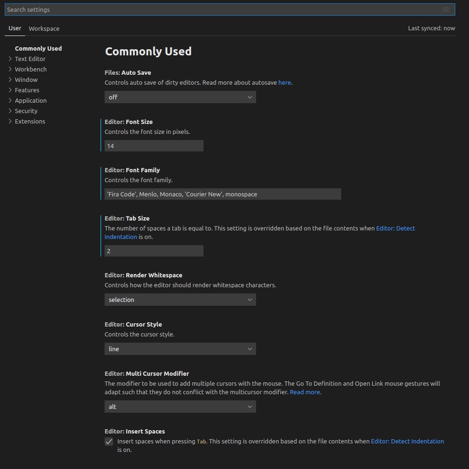469x469 pixels.
Task: Expand the Workbench section chevron
Action: point(10,69)
